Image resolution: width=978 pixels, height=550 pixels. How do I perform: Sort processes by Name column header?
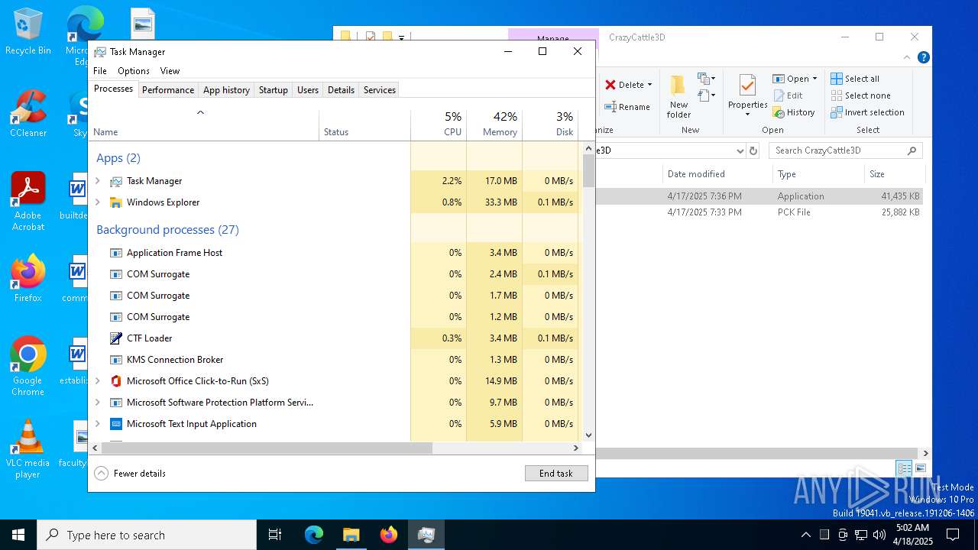[204, 125]
